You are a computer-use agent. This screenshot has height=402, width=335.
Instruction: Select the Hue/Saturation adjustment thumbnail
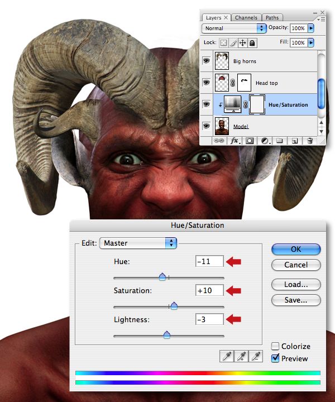pos(233,104)
